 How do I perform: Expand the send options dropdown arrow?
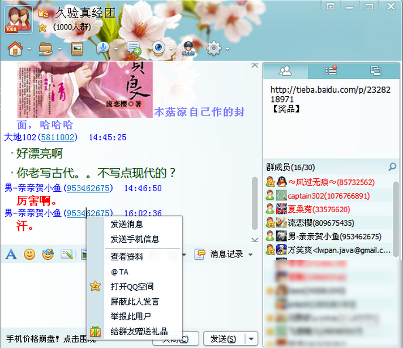click(x=251, y=339)
